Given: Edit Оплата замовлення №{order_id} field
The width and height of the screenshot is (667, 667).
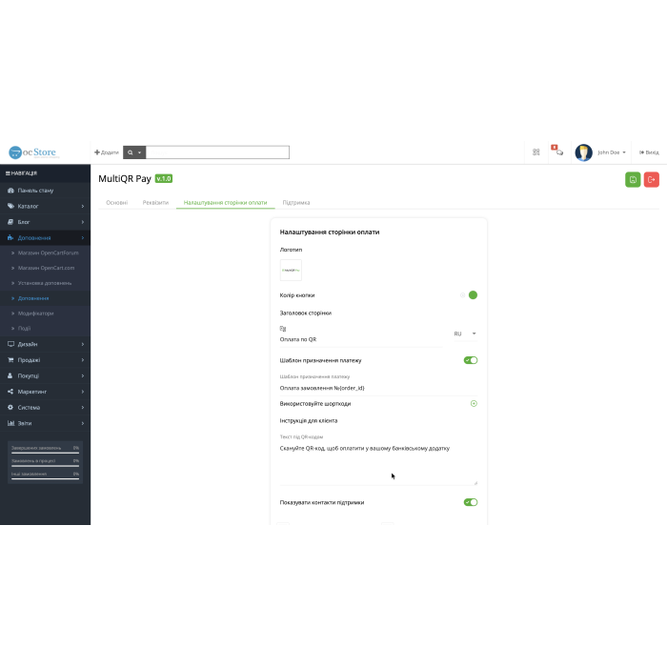Looking at the screenshot, I should pos(378,388).
